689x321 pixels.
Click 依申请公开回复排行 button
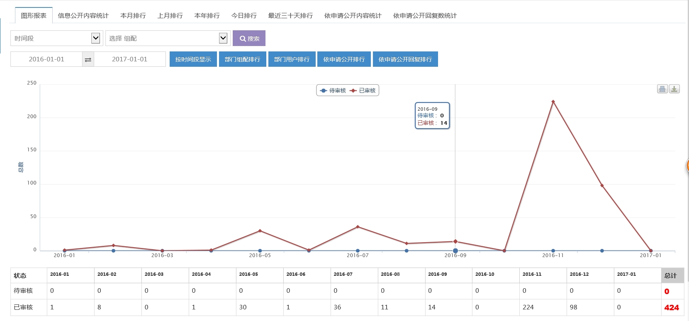tap(405, 59)
